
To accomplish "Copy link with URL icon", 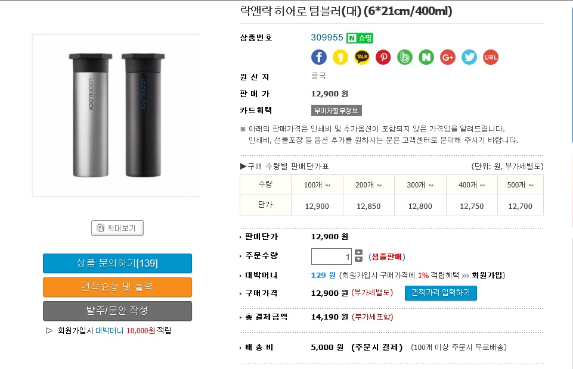I will tap(491, 57).
